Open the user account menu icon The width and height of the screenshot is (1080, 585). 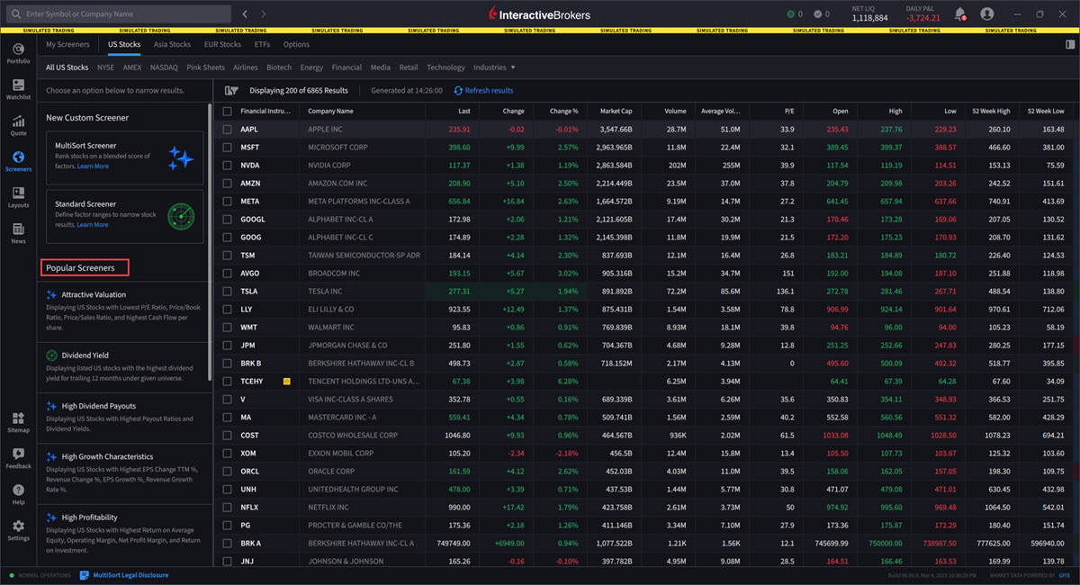click(987, 14)
